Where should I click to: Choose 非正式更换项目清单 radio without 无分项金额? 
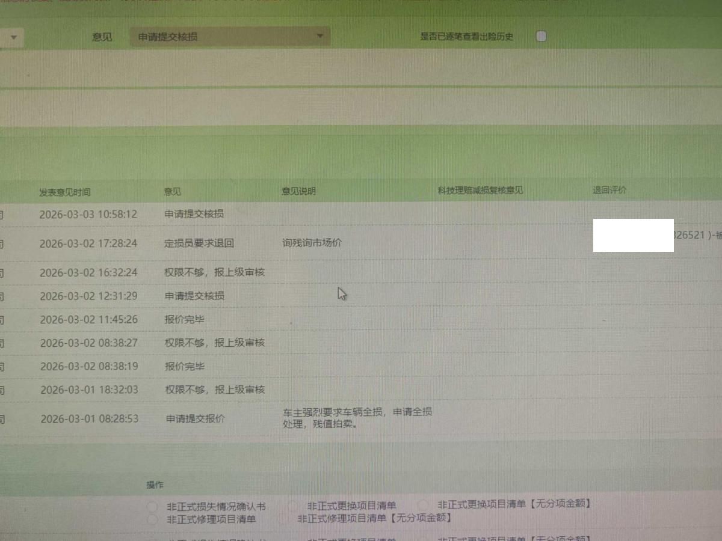coord(294,506)
